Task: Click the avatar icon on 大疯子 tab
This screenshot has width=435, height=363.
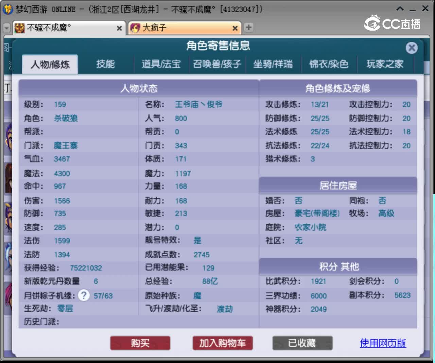Action: 135,28
